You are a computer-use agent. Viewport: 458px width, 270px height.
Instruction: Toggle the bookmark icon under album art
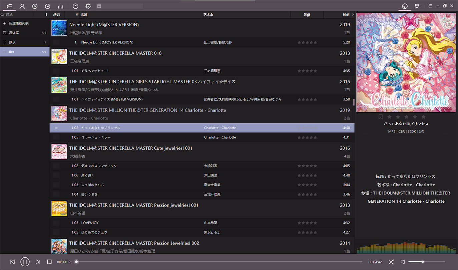point(381,117)
